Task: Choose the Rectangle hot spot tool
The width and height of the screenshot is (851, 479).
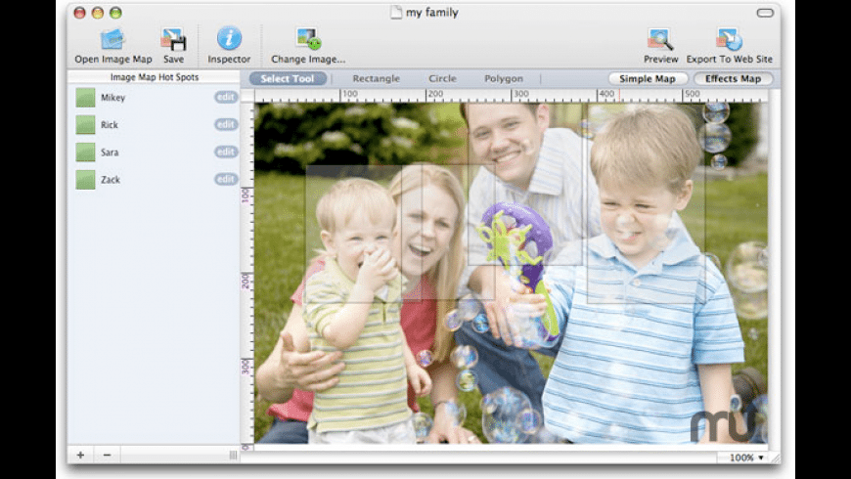Action: 377,78
